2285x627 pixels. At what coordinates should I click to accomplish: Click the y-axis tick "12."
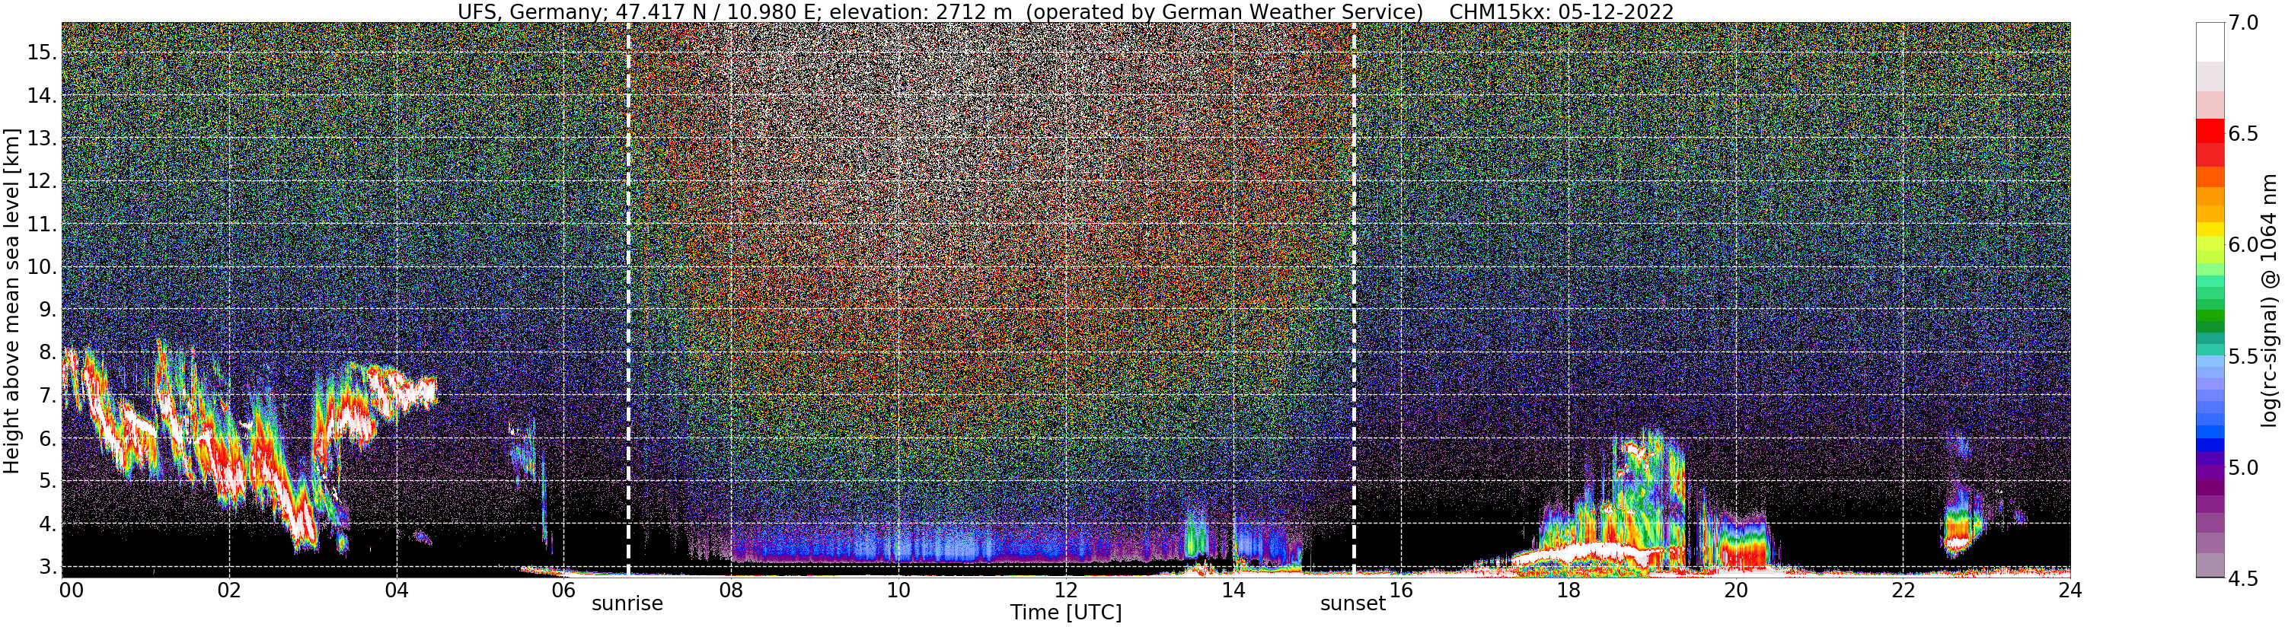41,181
